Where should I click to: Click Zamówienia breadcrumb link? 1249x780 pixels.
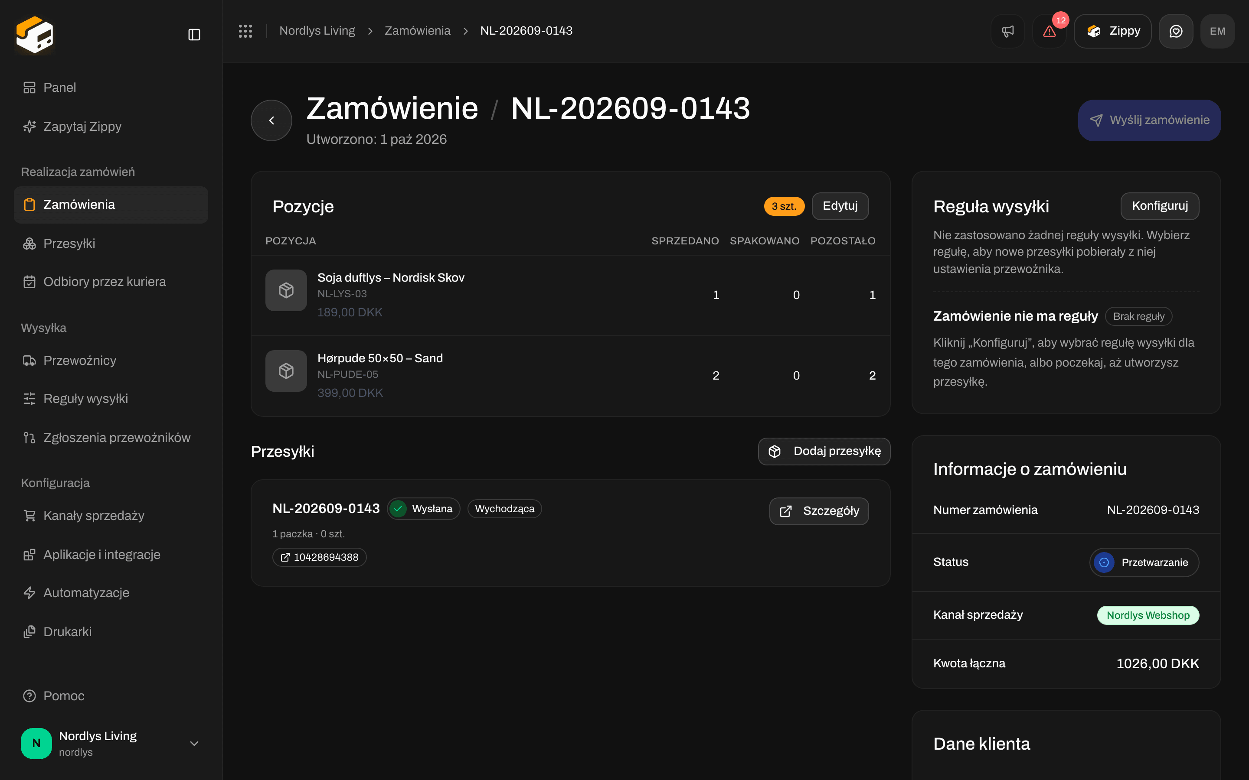pyautogui.click(x=417, y=31)
